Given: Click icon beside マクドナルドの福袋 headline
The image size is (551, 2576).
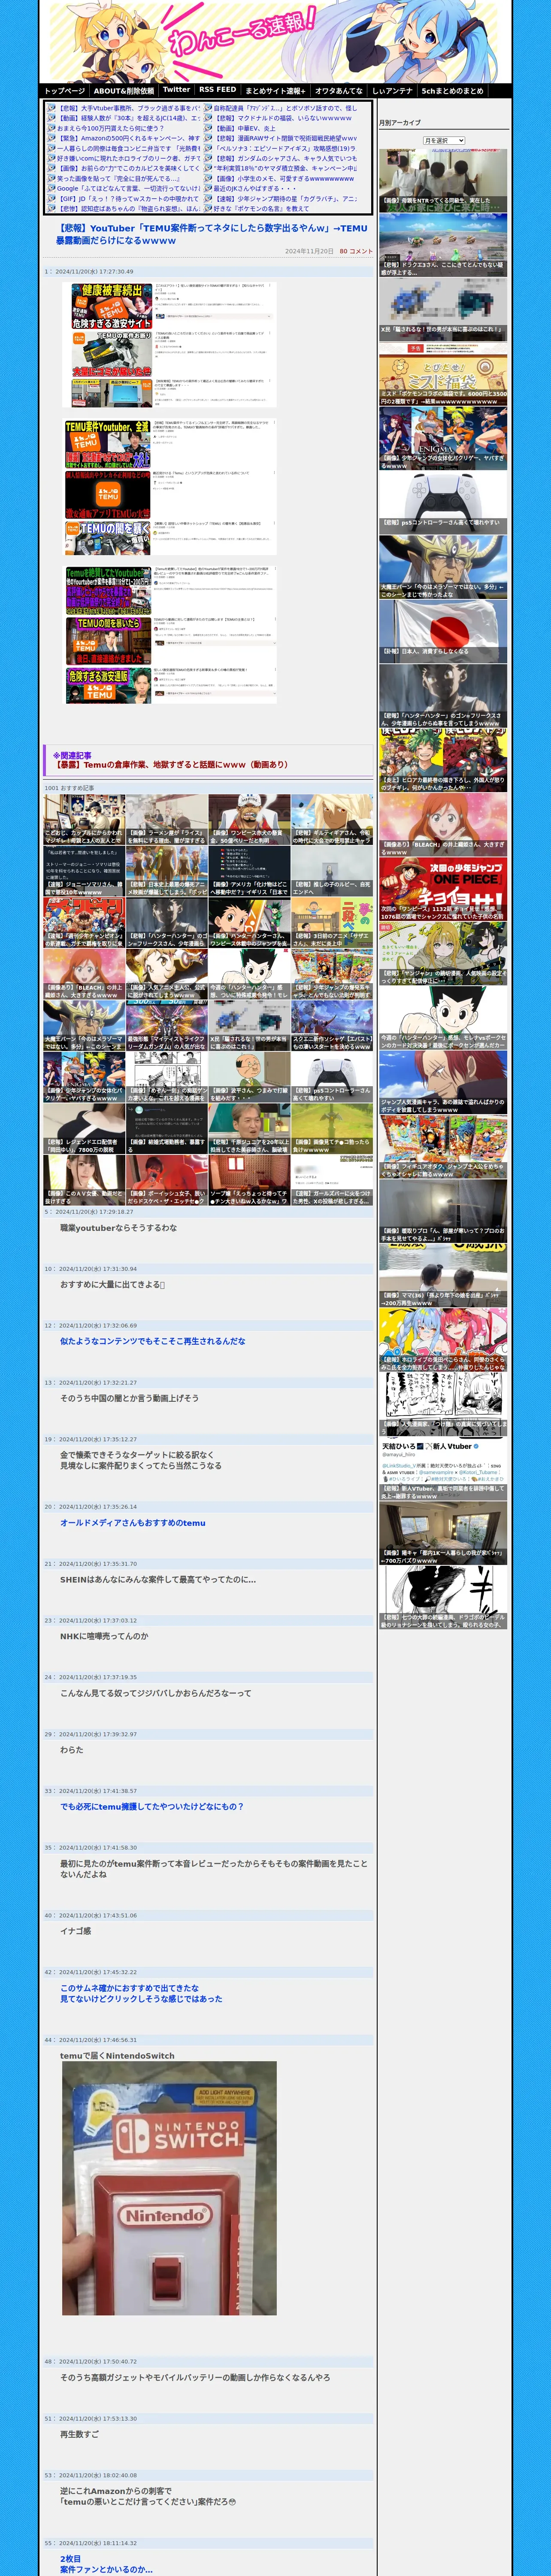Looking at the screenshot, I should click(208, 118).
